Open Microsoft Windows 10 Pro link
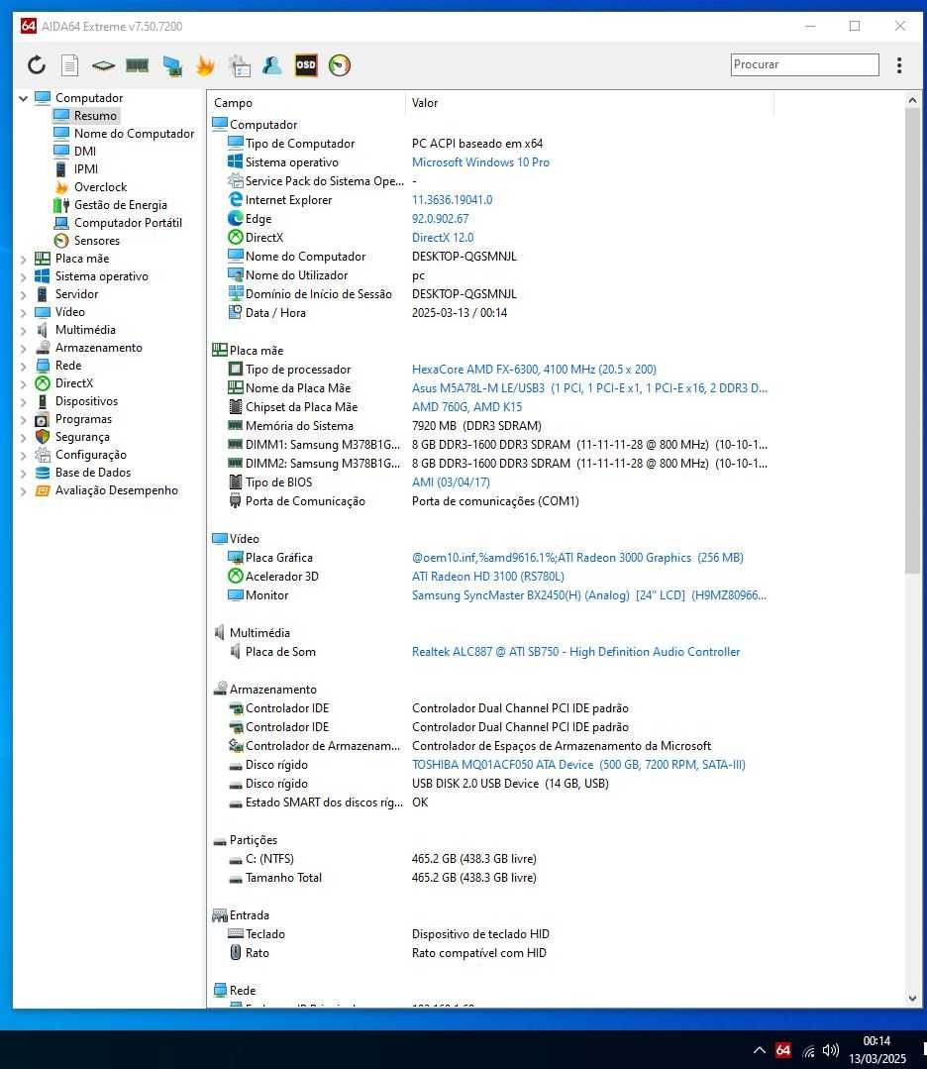 click(480, 162)
